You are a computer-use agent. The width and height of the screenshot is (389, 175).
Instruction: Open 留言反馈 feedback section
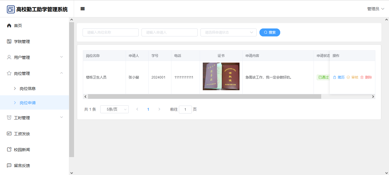pyautogui.click(x=22, y=166)
